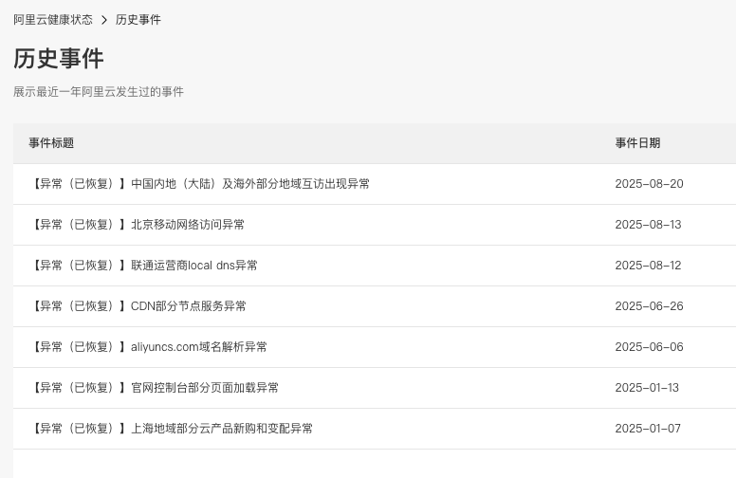Click the 事件标题 column header
The width and height of the screenshot is (736, 478).
click(51, 143)
